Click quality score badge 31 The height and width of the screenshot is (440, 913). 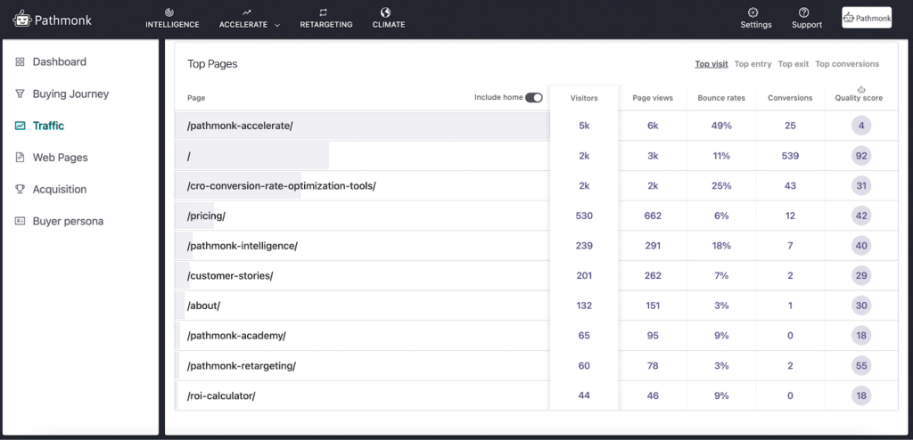[x=861, y=185]
